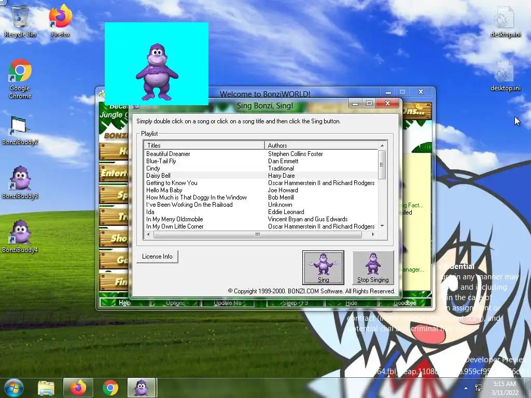Viewport: 531px width, 398px height.
Task: Close the BonziWORLD window
Action: pyautogui.click(x=421, y=92)
